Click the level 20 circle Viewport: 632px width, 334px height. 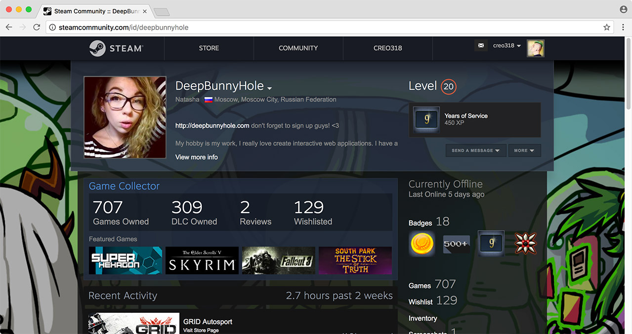[448, 86]
